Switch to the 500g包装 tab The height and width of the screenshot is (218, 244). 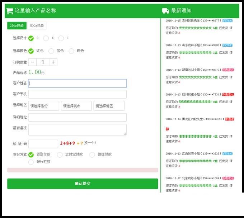click(x=37, y=25)
